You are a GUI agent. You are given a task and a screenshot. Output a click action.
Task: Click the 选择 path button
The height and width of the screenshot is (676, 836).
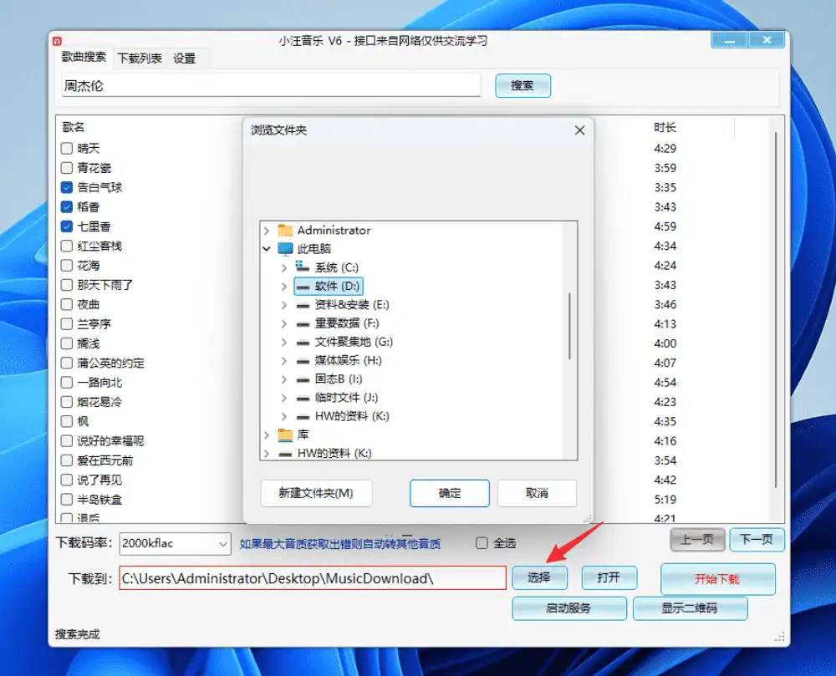(x=539, y=577)
